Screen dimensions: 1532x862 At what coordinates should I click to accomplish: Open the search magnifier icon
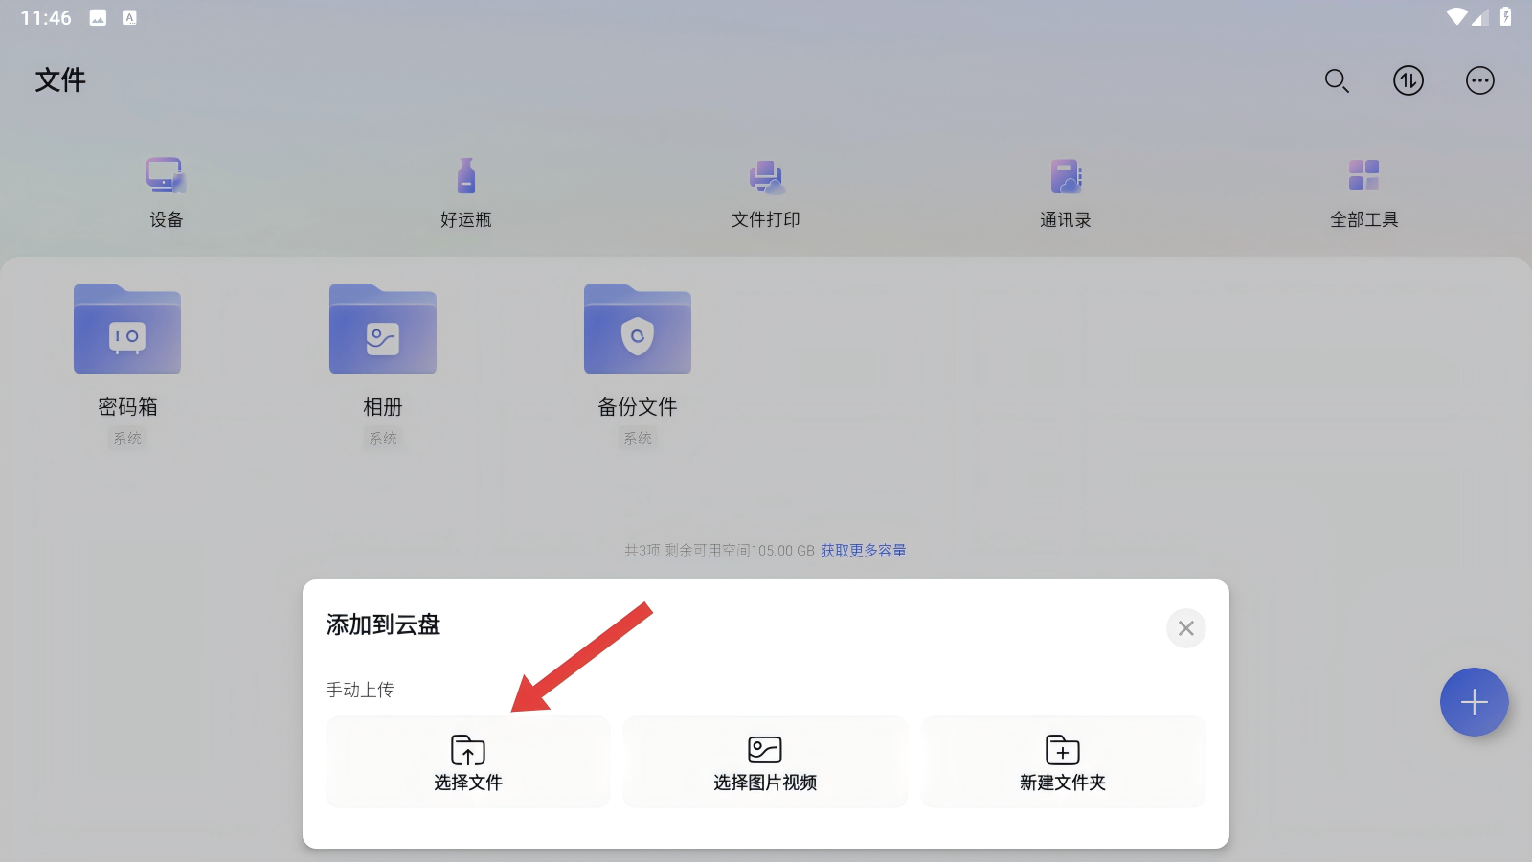coord(1337,81)
